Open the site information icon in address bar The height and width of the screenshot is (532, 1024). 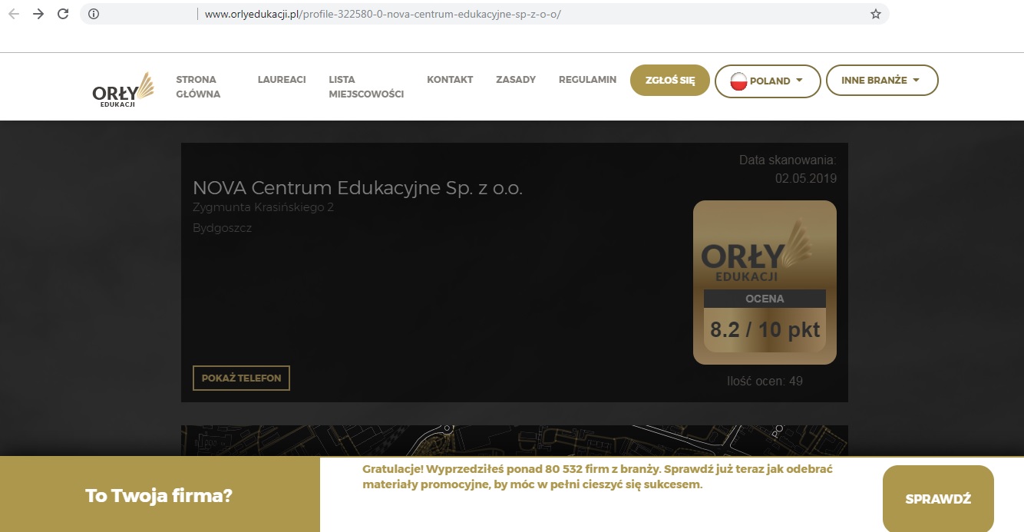point(94,14)
